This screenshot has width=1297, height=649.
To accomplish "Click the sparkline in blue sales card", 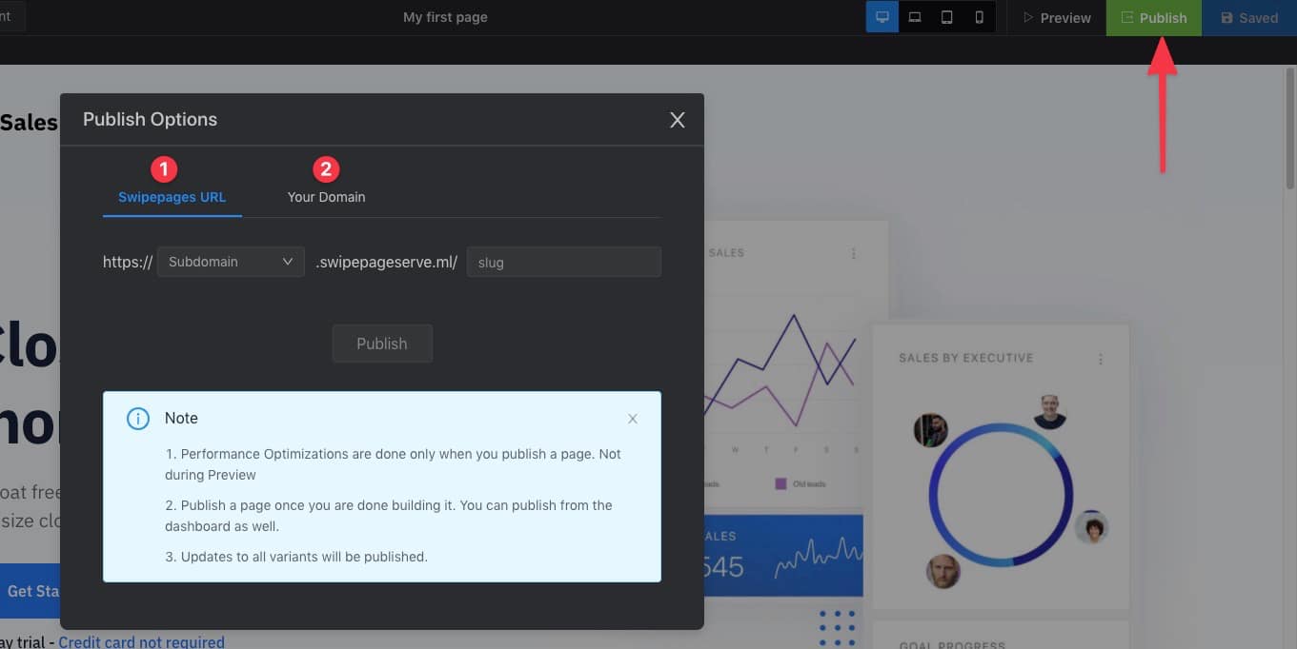I will pos(818,560).
